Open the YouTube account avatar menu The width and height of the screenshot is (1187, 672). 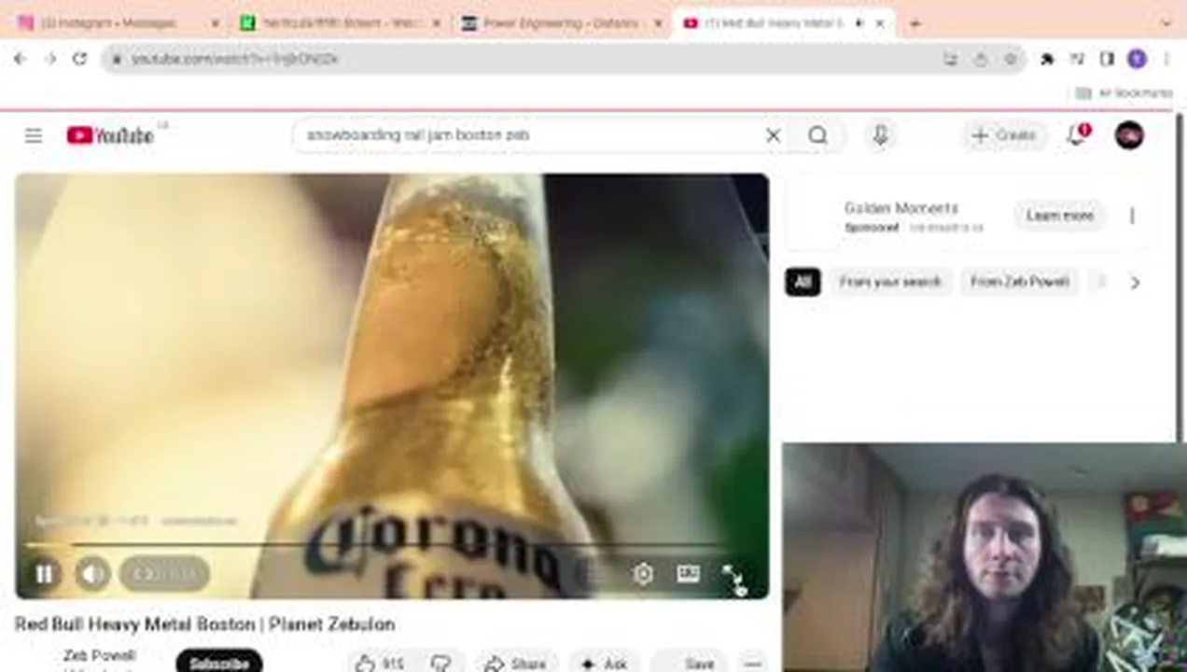point(1129,135)
